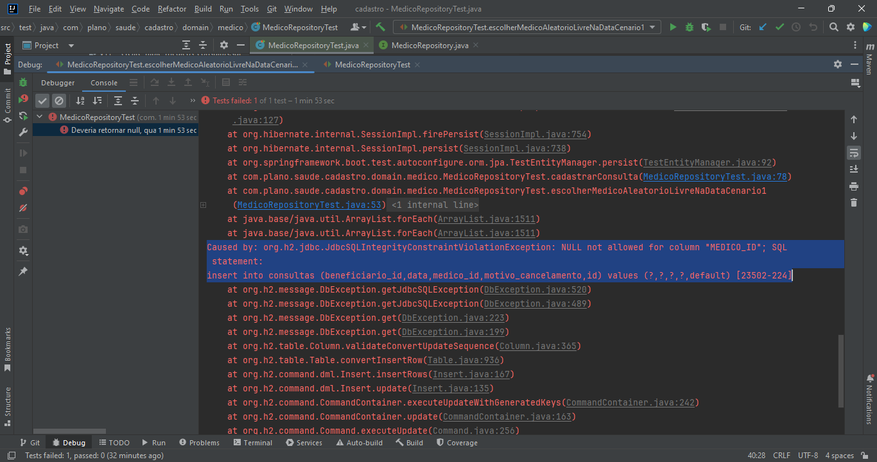This screenshot has width=877, height=462.
Task: View breakpoints red dots icon
Action: pyautogui.click(x=23, y=191)
